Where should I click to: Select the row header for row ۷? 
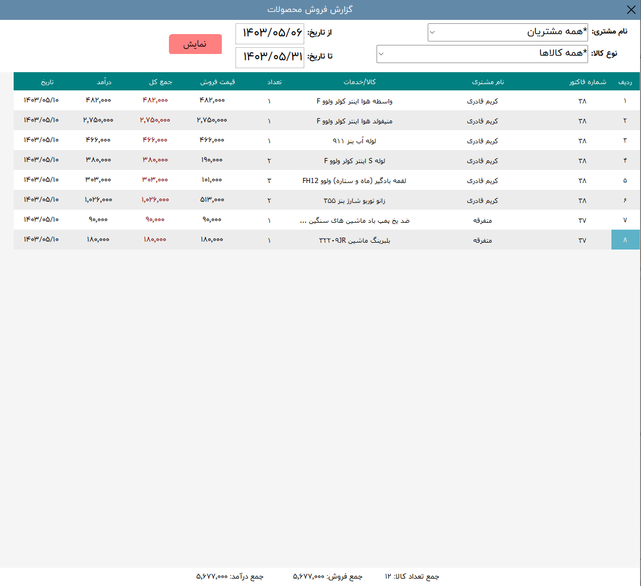pyautogui.click(x=625, y=220)
